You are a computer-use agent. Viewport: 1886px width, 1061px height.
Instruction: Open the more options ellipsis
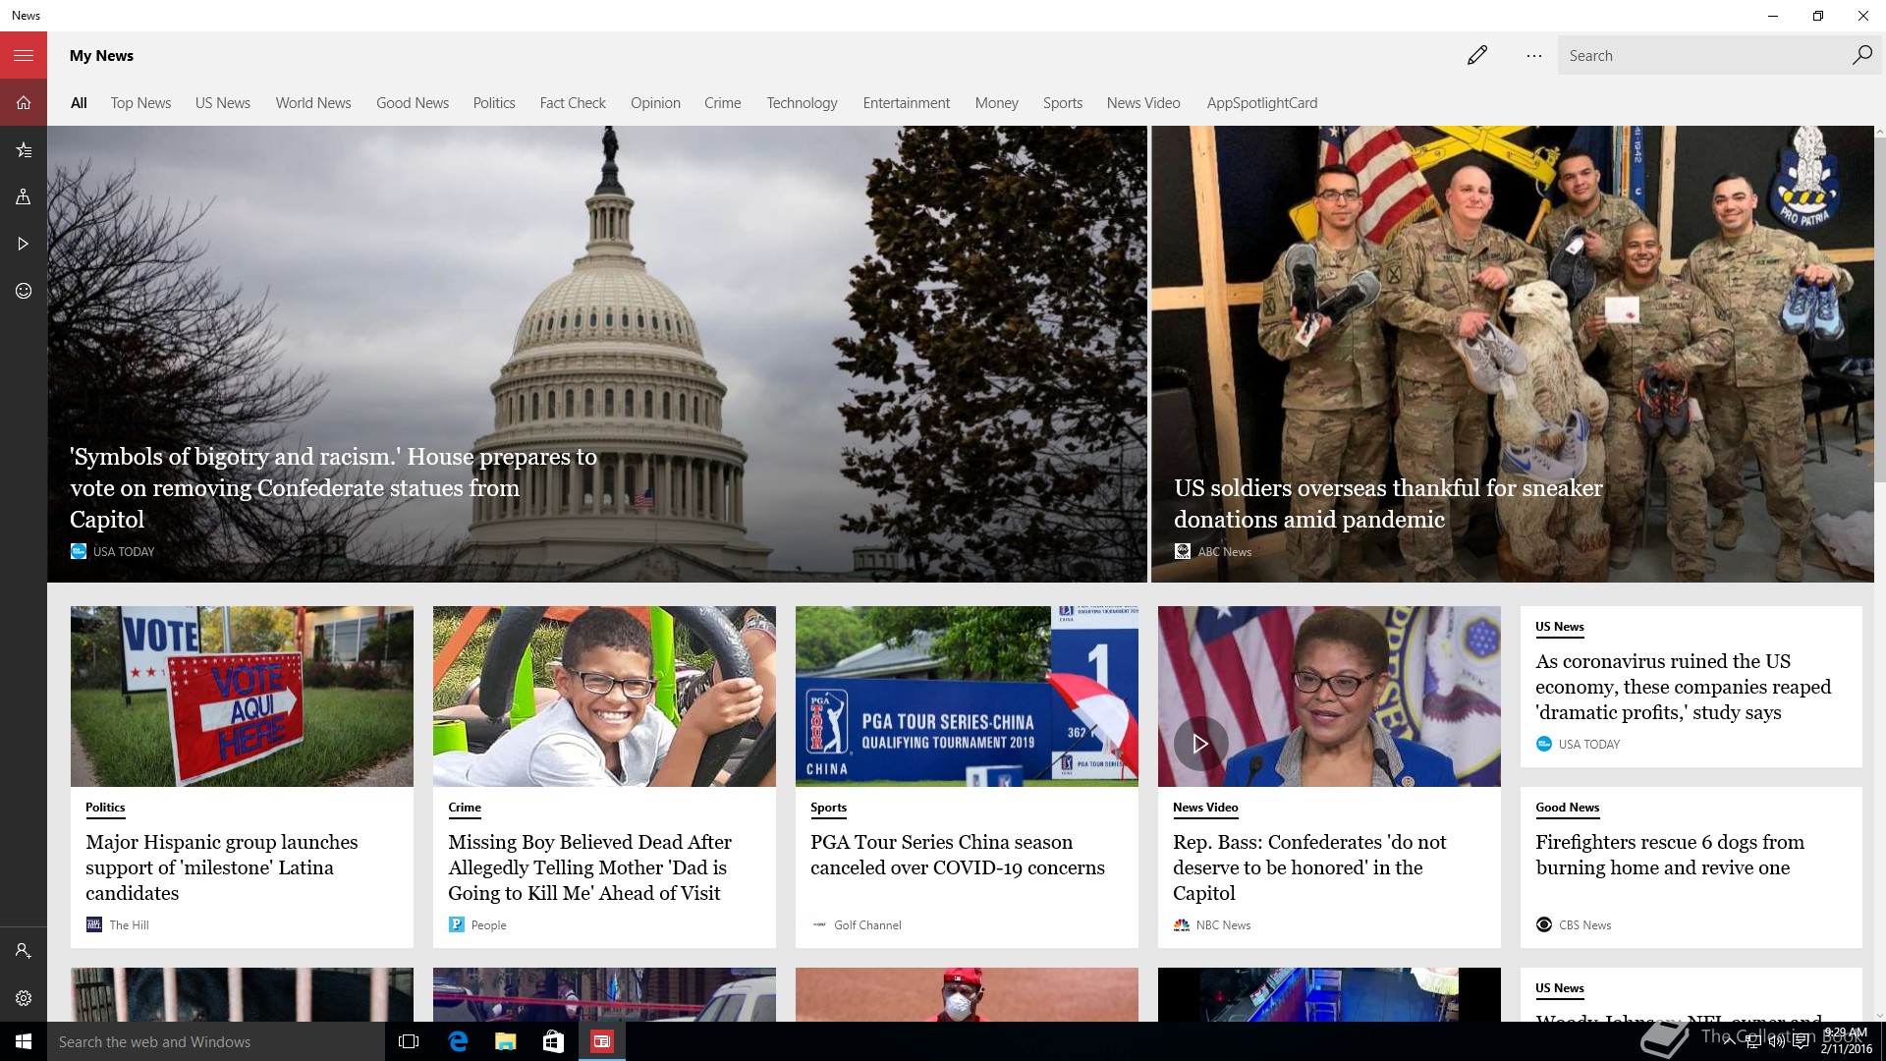pyautogui.click(x=1533, y=55)
